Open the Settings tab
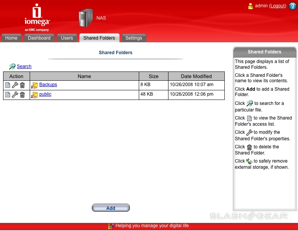 [x=133, y=38]
